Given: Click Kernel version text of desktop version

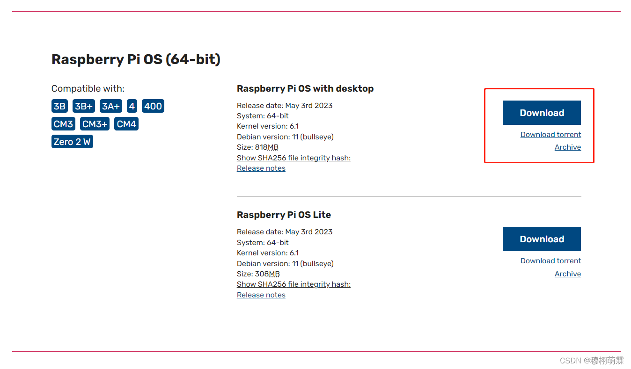Looking at the screenshot, I should (x=268, y=126).
